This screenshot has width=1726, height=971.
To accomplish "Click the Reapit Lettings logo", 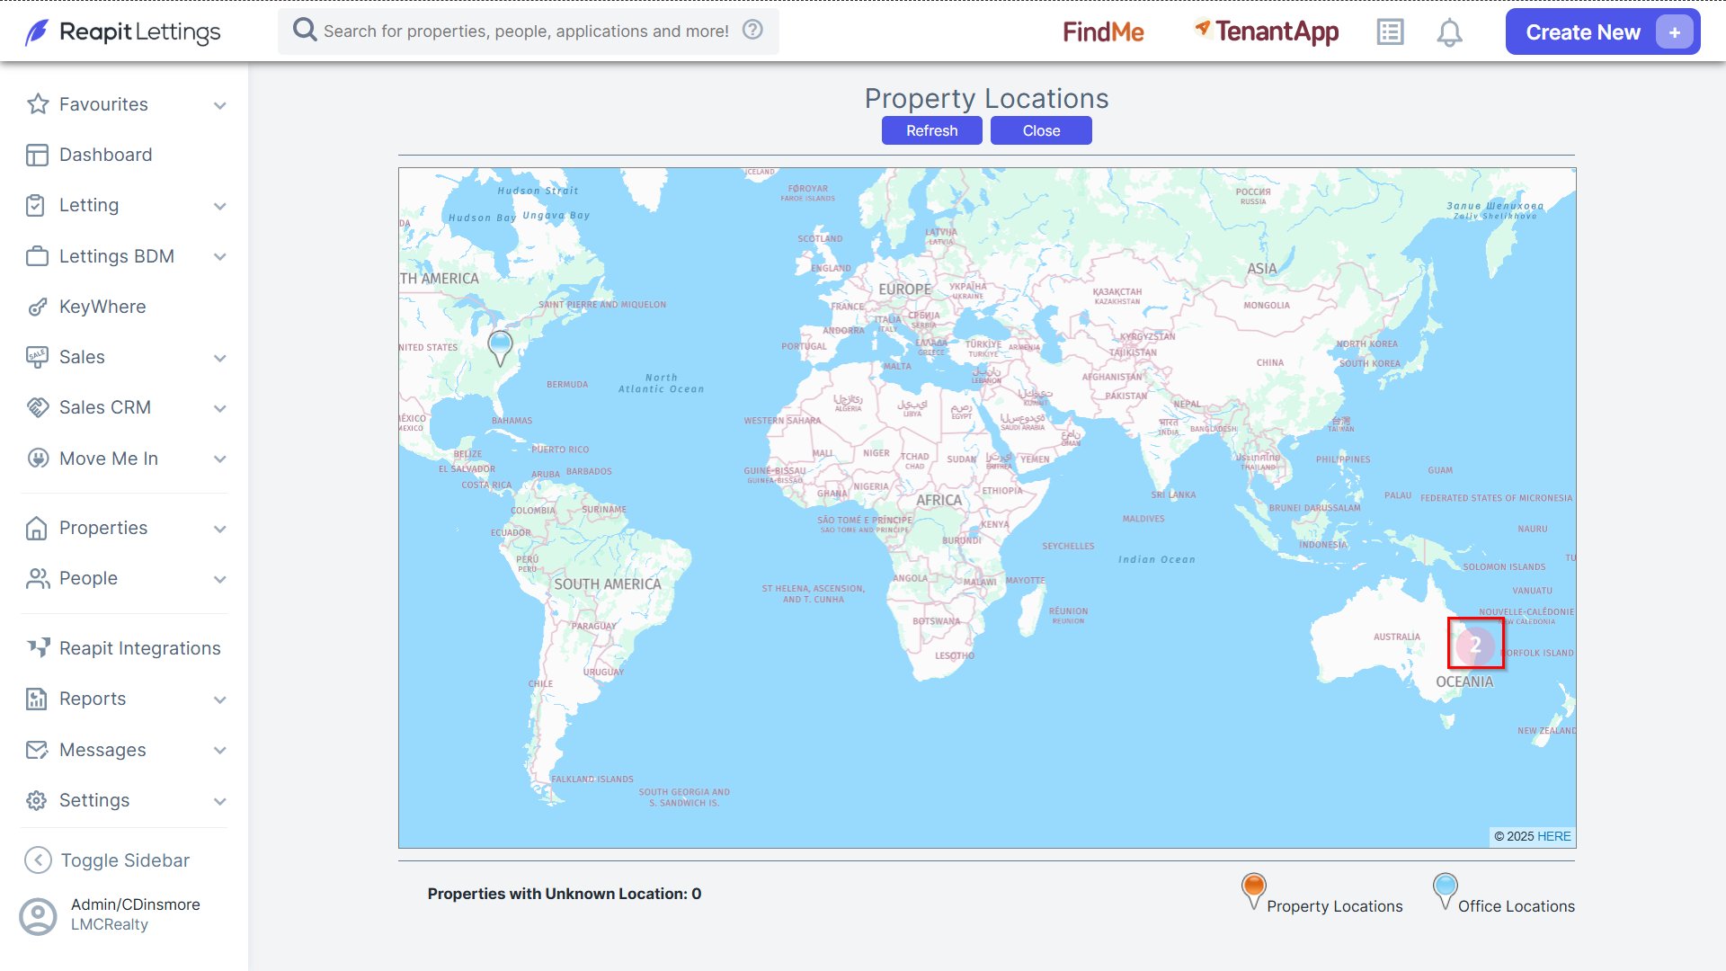I will [x=122, y=32].
